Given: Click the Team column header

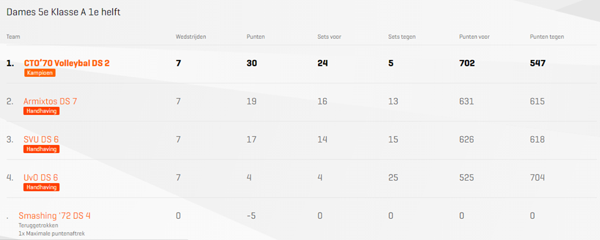Looking at the screenshot, I should (13, 37).
